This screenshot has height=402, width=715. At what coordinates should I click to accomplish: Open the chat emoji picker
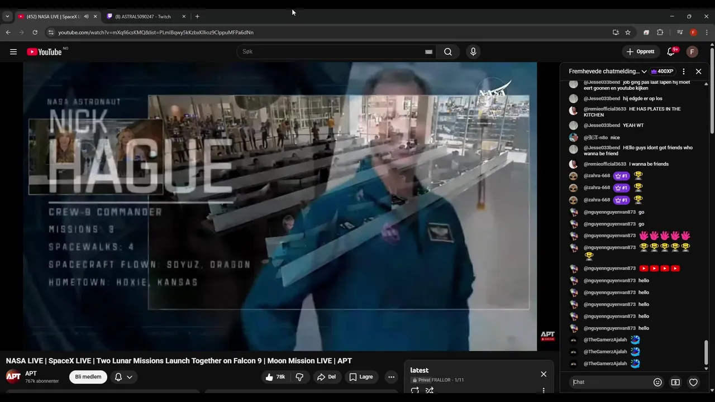[657, 382]
